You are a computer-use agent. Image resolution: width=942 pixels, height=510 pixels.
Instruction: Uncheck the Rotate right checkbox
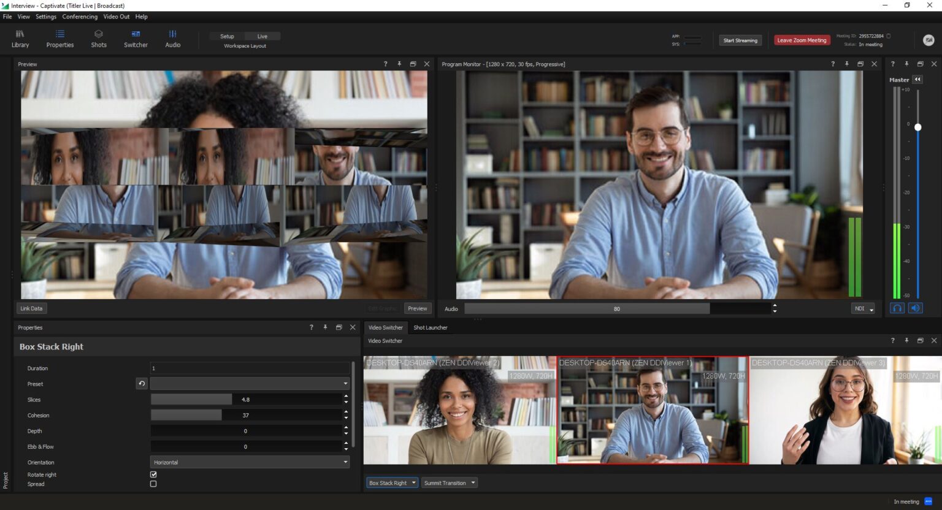pyautogui.click(x=153, y=474)
